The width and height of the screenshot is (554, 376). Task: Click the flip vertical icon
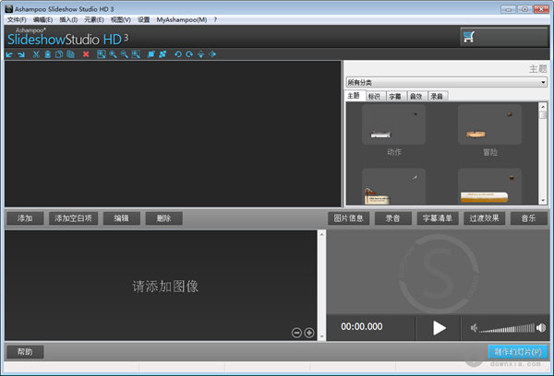[x=200, y=54]
